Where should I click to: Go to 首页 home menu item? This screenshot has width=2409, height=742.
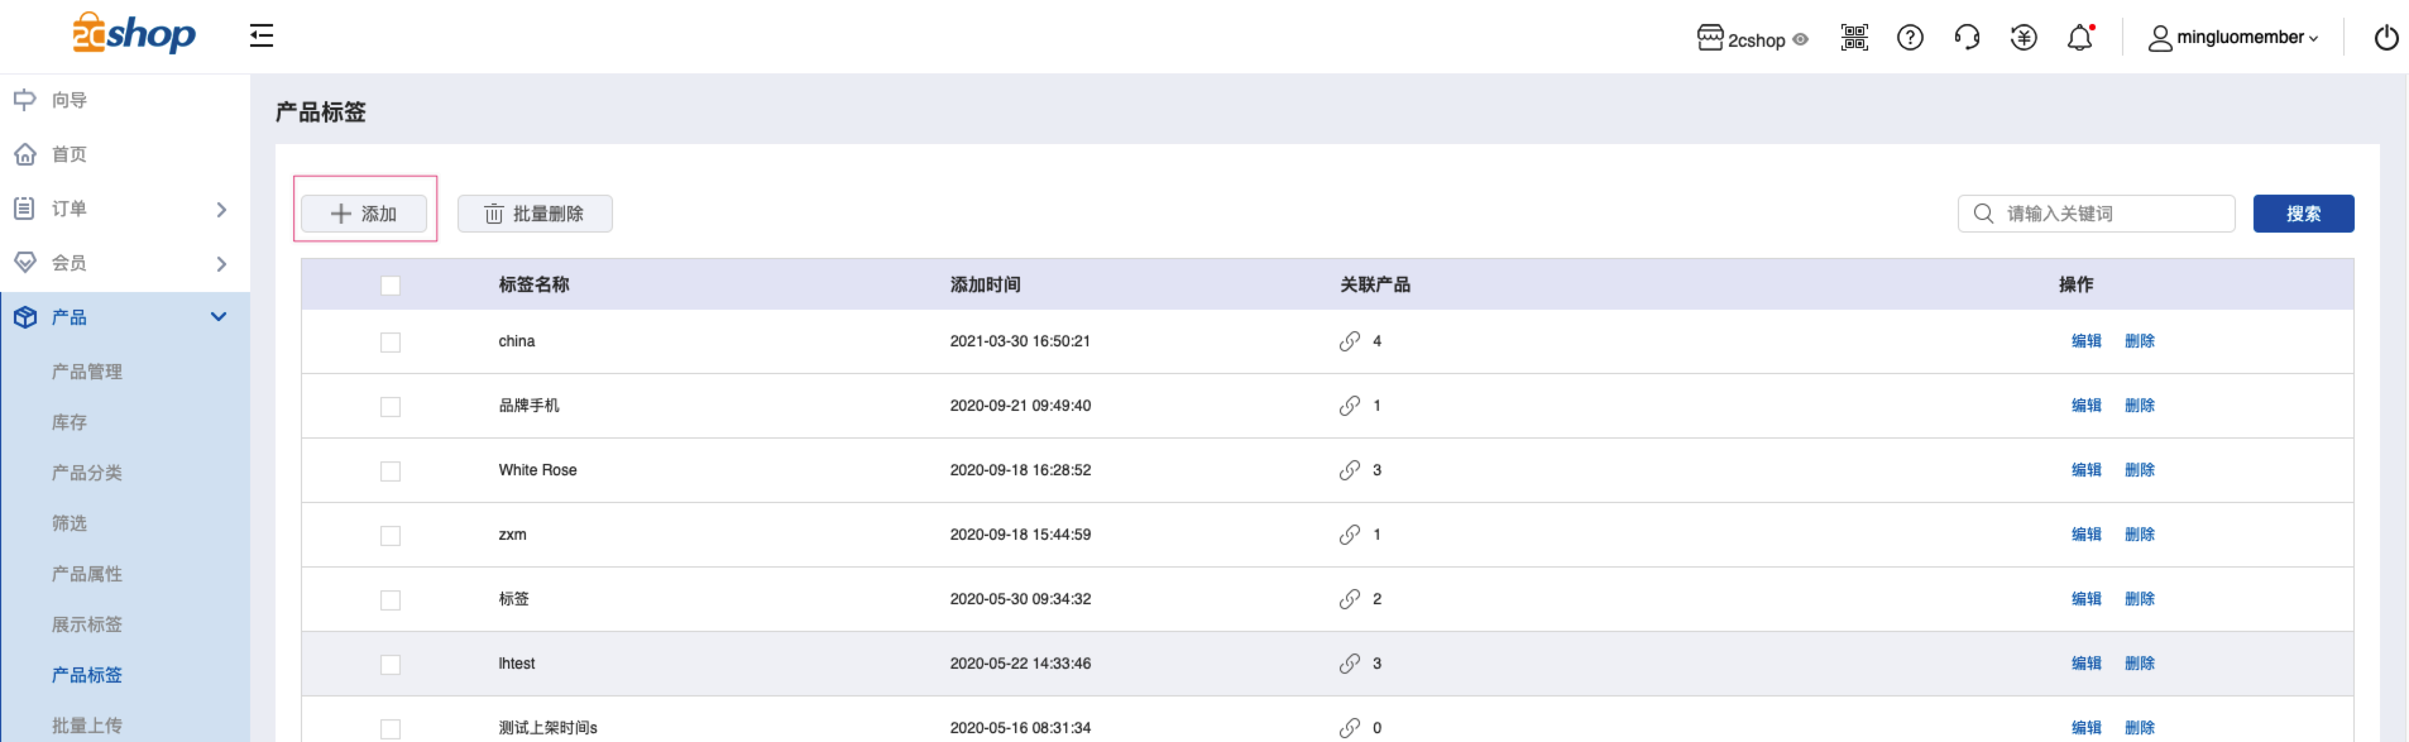(70, 154)
